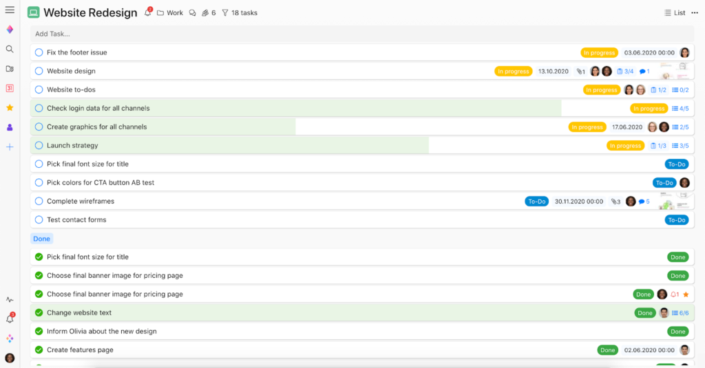Open the 3/4 notes indicator on Website design
This screenshot has height=368, width=705.
tap(625, 72)
